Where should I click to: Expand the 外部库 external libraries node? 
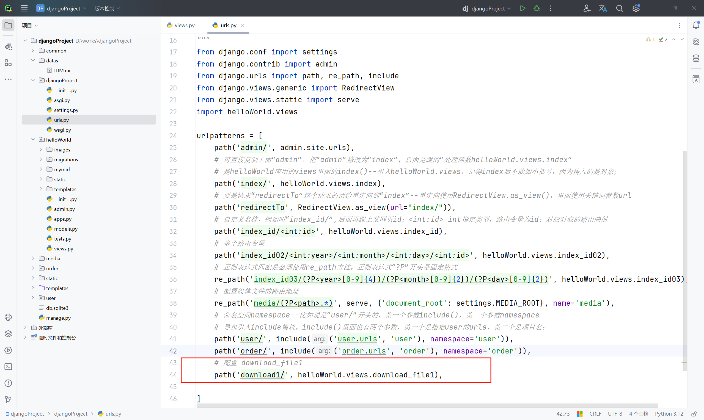(x=25, y=328)
